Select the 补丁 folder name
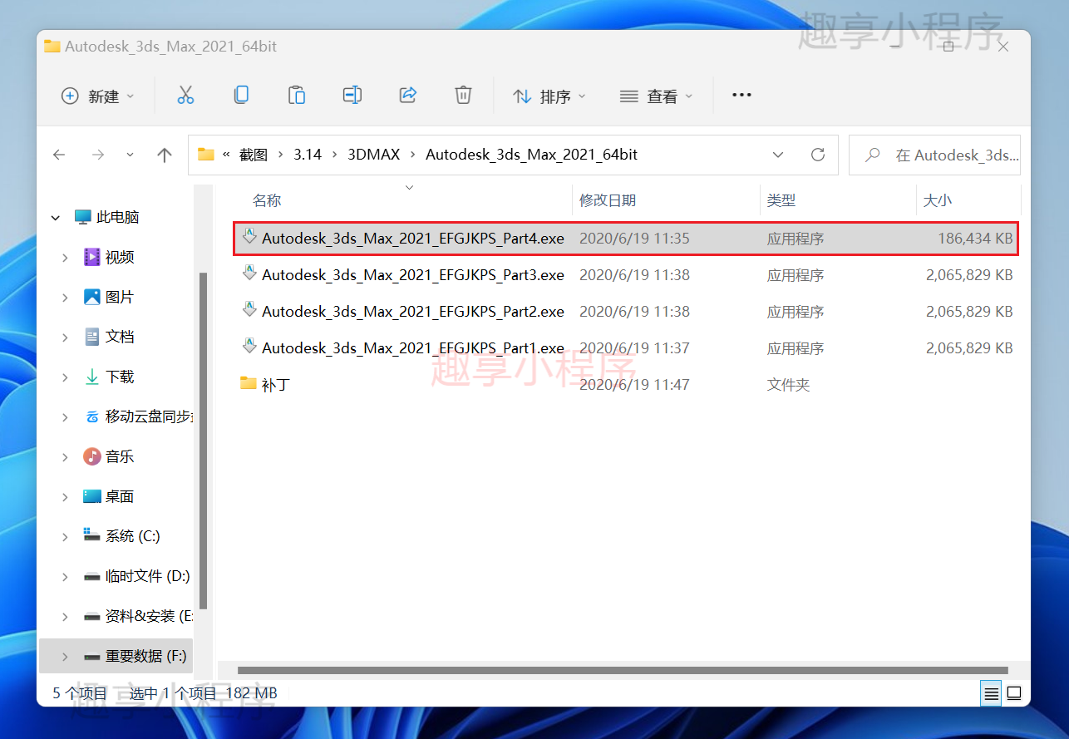Screen dimensions: 1069x739 (x=275, y=385)
